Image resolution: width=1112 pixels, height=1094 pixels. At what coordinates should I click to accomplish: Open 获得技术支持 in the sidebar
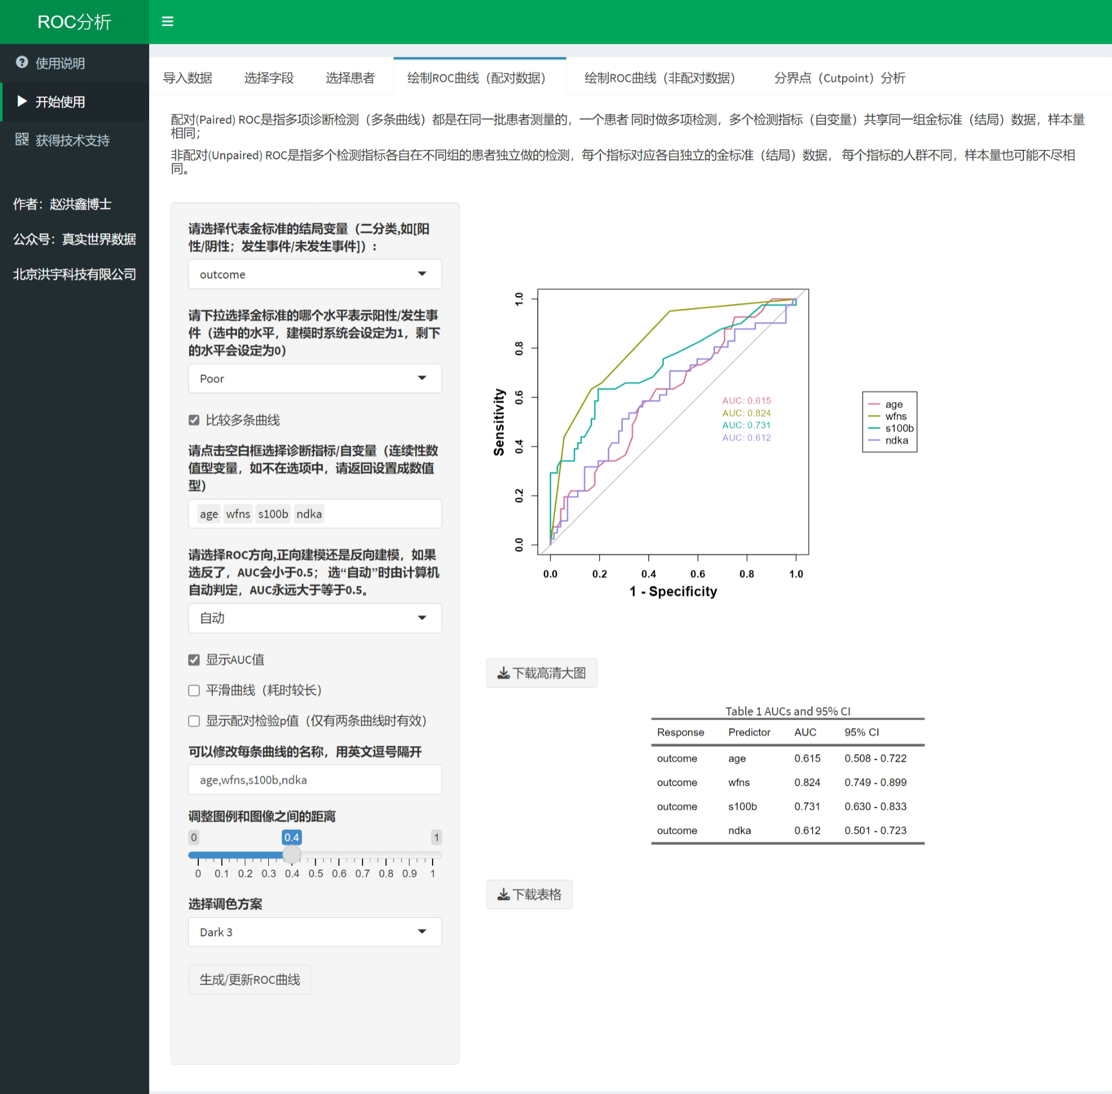pyautogui.click(x=74, y=140)
